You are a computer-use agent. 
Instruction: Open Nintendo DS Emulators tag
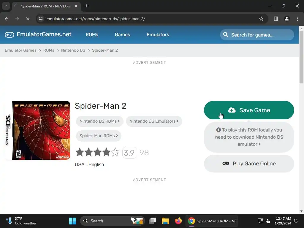[x=154, y=121]
